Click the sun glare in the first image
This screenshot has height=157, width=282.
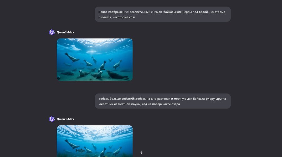point(92,52)
